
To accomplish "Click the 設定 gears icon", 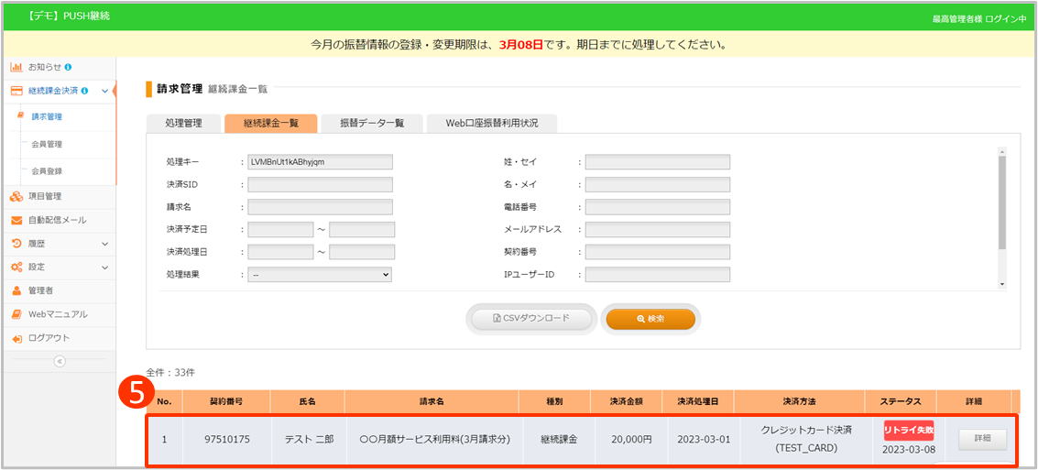I will [x=16, y=268].
